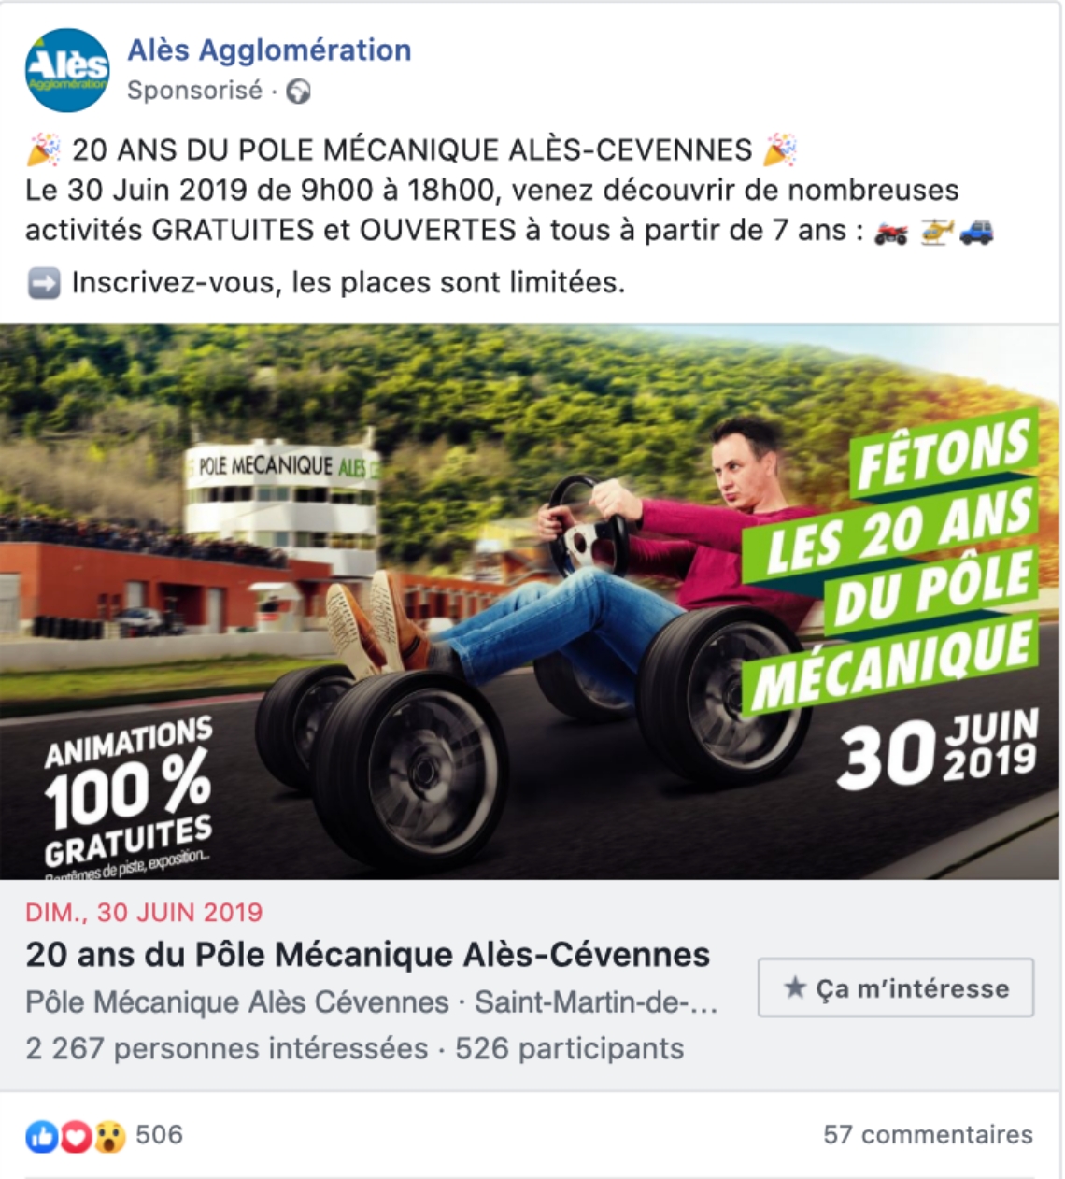View the 506 reactions count
The image size is (1065, 1179).
pos(159,1134)
